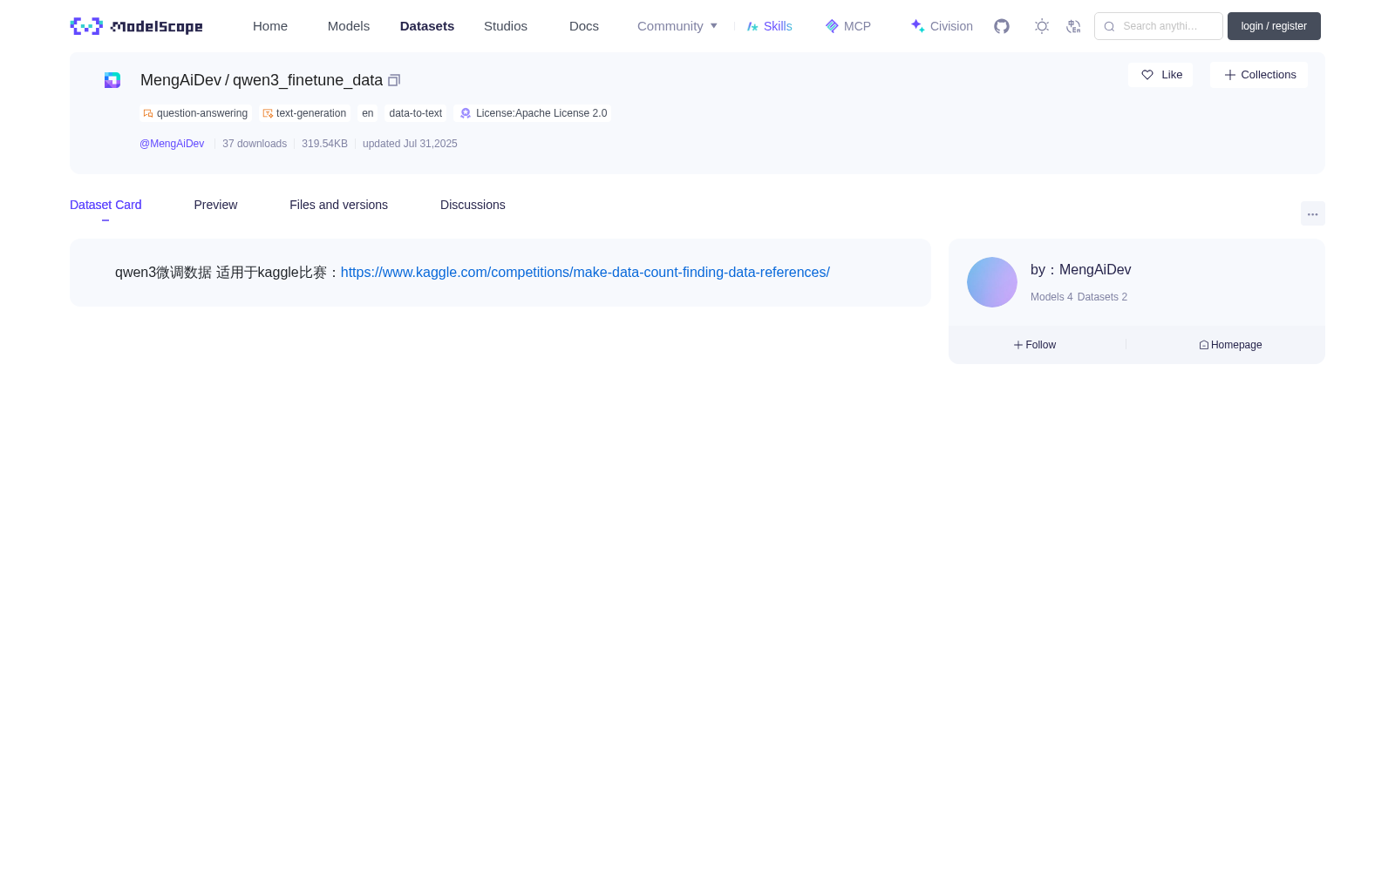
Task: Click MengAiDev's gradient profile avatar
Action: [x=992, y=282]
